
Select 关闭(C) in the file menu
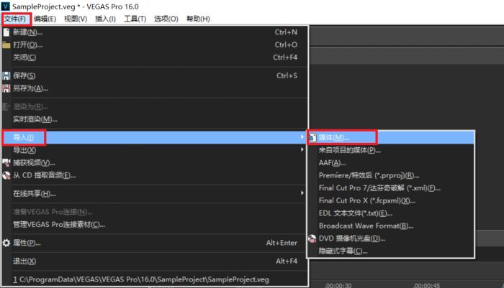point(155,57)
